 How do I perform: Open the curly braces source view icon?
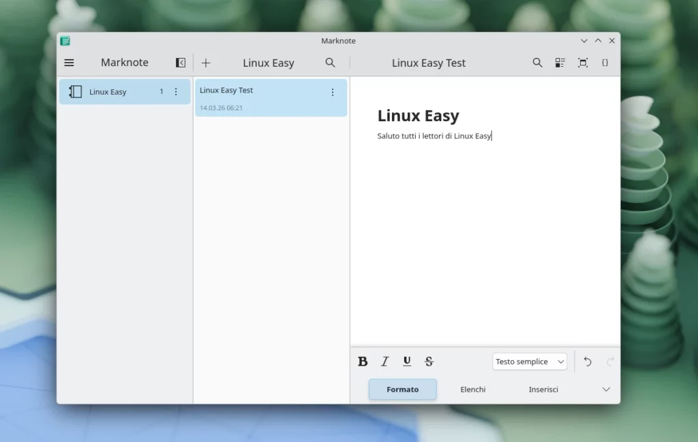tap(605, 63)
